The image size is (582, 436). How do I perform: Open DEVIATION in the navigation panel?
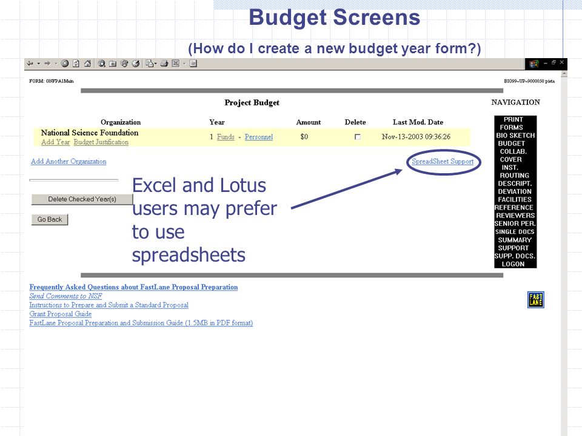pos(515,191)
